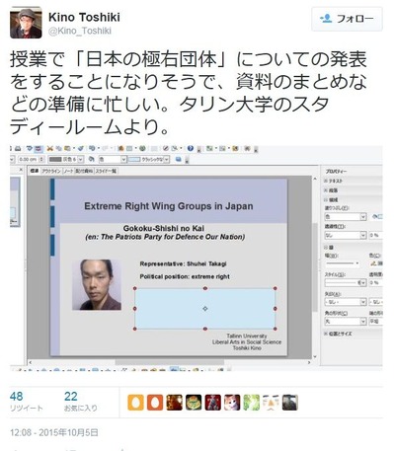Click the Paste clipboard icon
Viewport: 394px width, 451px height.
coord(67,149)
